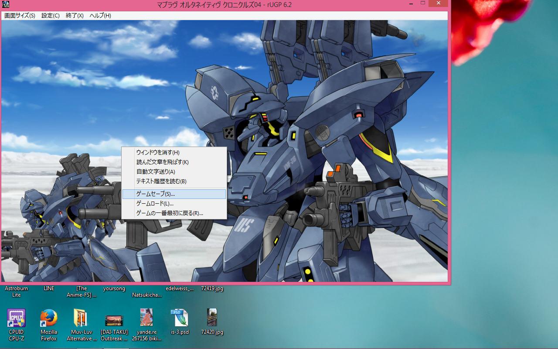
Task: Select the Natsukicha... desktop label
Action: (147, 294)
